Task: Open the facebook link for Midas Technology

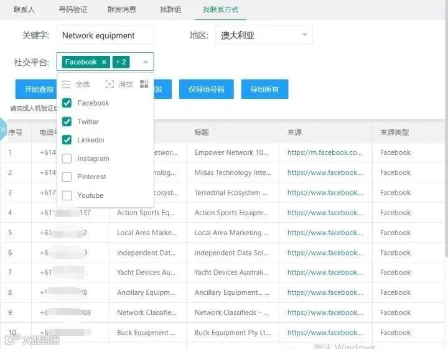Action: click(x=325, y=172)
